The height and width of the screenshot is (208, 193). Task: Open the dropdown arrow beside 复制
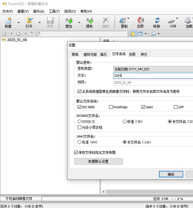[128, 18]
